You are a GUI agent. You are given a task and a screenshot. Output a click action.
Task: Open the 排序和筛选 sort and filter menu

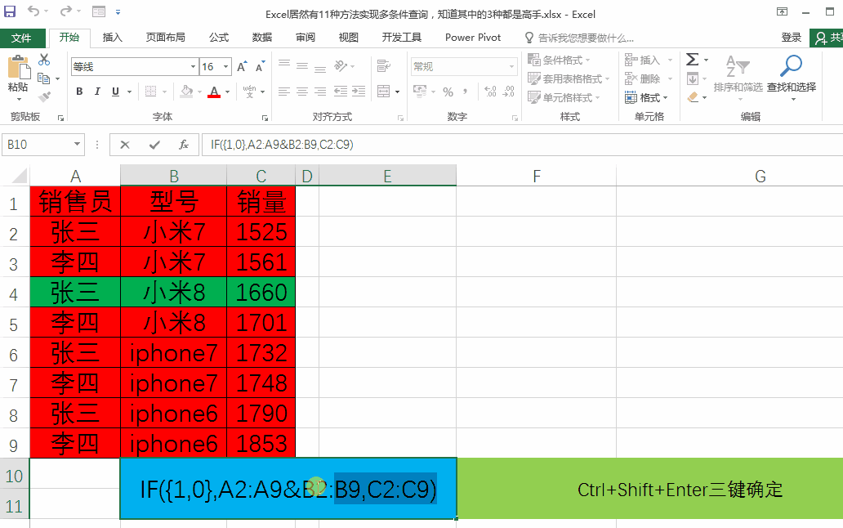(x=738, y=78)
